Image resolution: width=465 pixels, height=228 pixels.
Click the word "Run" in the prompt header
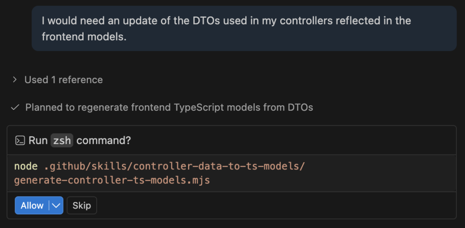pos(38,140)
